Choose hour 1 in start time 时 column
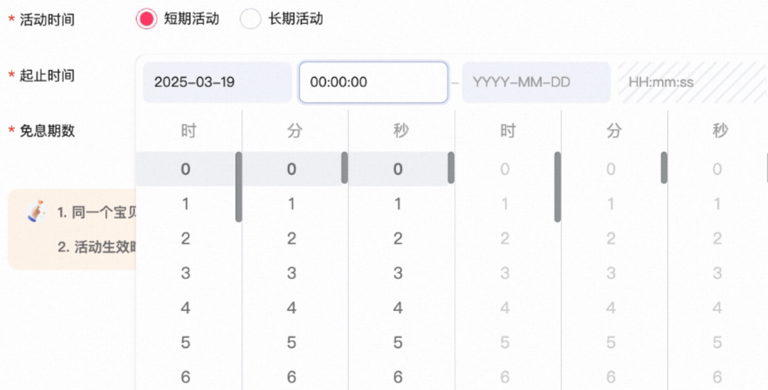Image resolution: width=768 pixels, height=390 pixels. click(185, 204)
